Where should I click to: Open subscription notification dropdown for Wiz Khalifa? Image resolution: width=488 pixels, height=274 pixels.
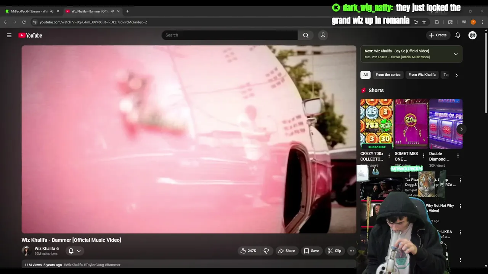(75, 251)
